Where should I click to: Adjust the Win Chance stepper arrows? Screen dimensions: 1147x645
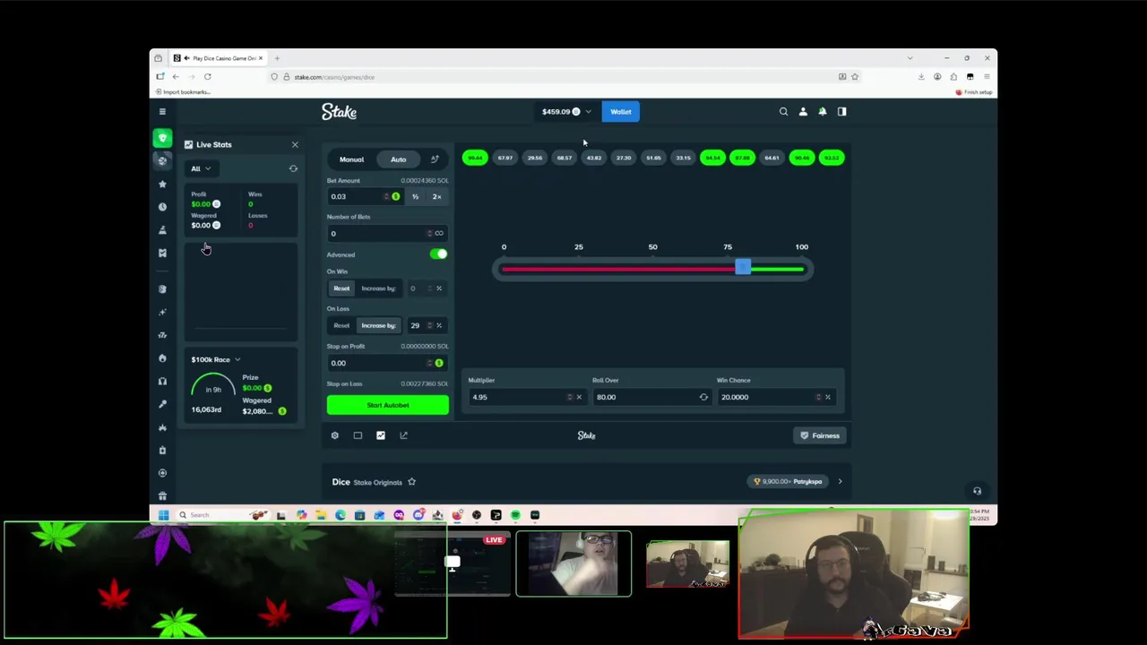tap(818, 397)
